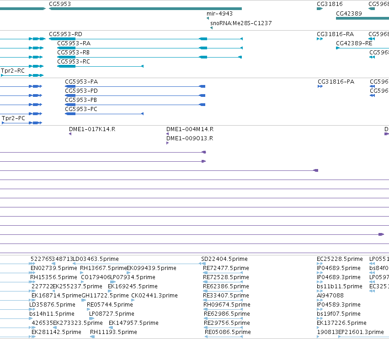This screenshot has width=389, height=339.
Task: Click the SD22404.5prime EST label
Action: coord(224,259)
